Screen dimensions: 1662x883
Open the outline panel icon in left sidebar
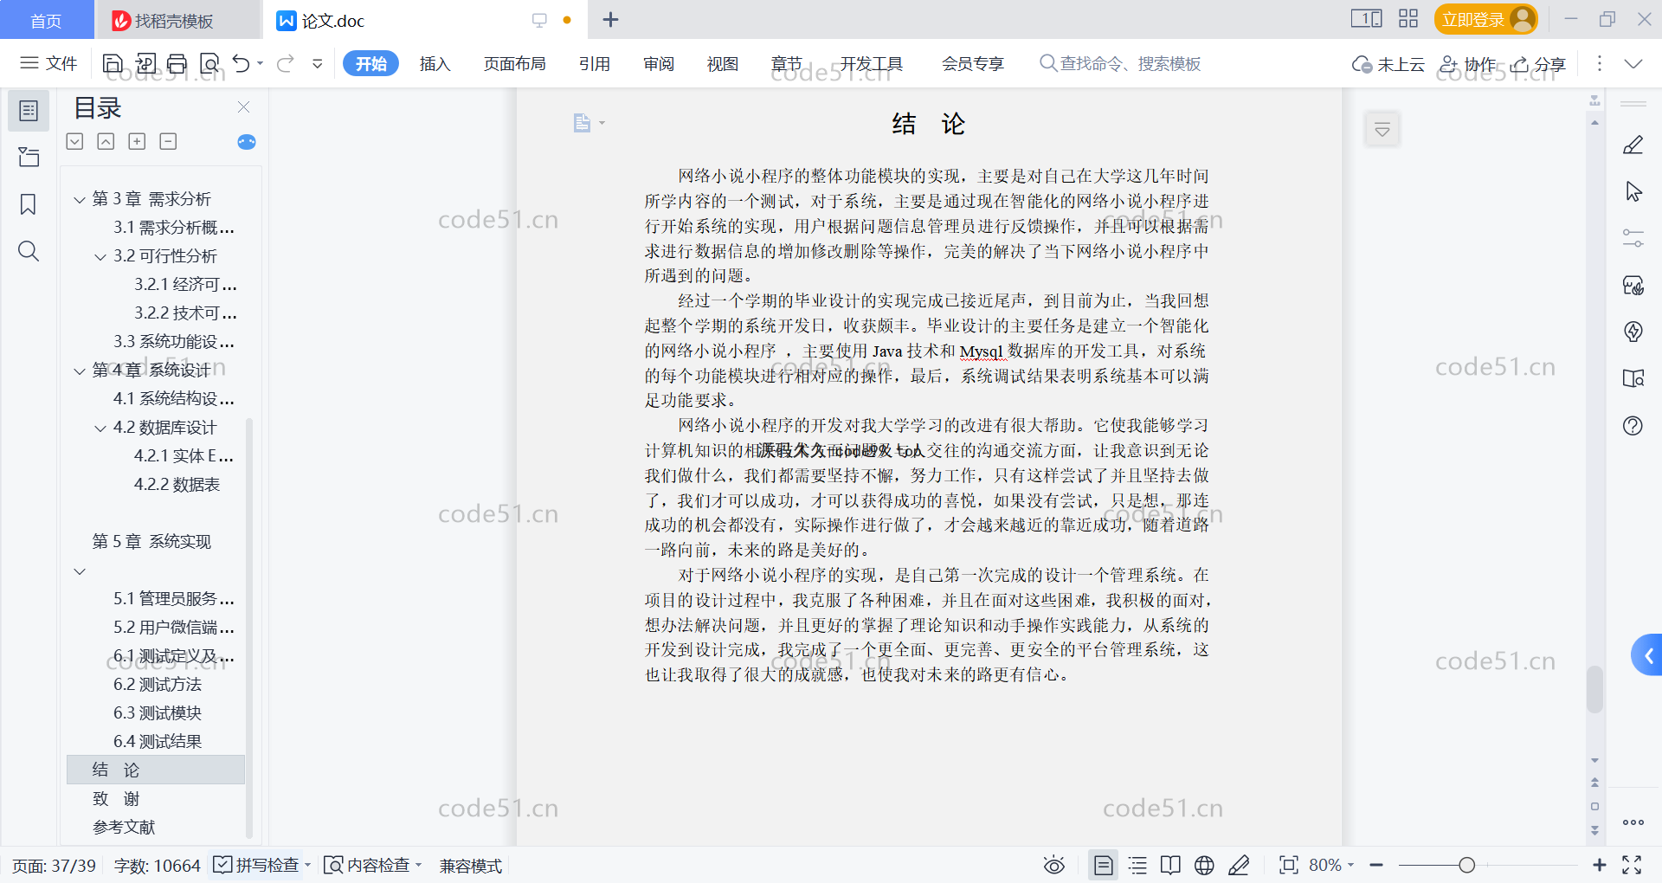[29, 111]
